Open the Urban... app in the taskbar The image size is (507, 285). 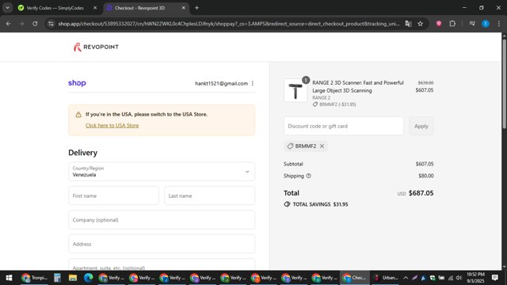386,278
